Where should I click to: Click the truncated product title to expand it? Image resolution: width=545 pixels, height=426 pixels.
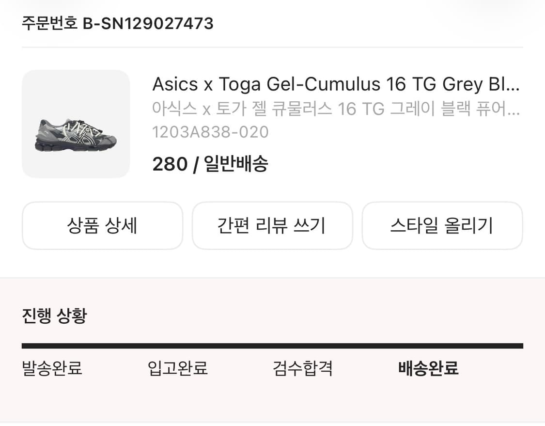[336, 84]
